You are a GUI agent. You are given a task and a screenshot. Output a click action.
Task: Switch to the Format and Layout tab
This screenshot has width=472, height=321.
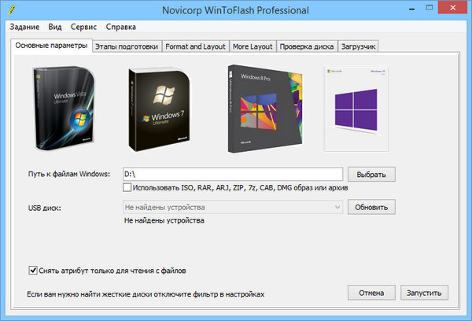[x=194, y=47]
